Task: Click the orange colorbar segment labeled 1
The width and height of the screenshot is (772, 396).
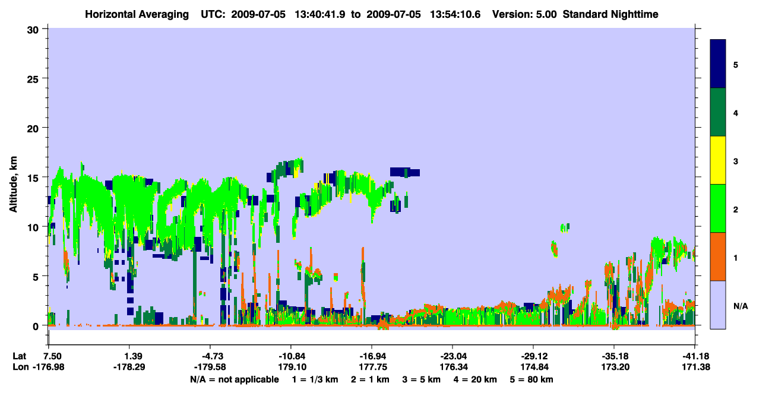Action: (x=717, y=256)
